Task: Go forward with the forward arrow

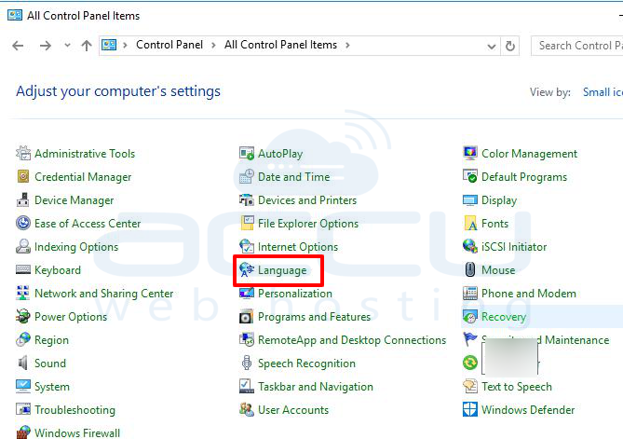Action: point(46,46)
